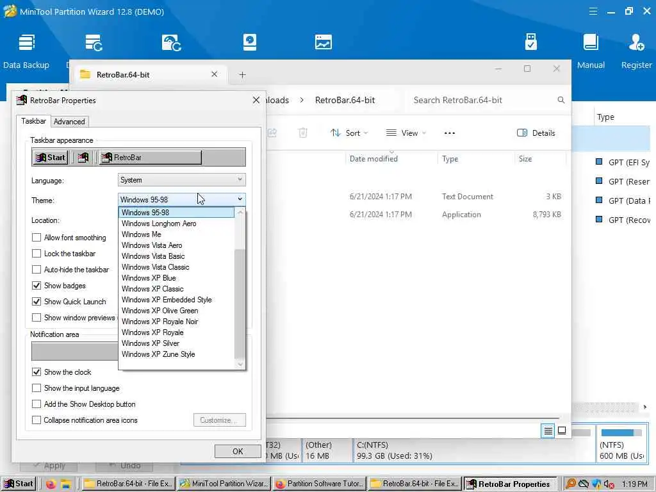Activate RetroBar Properties taskbar item
656x492 pixels.
tap(511, 484)
